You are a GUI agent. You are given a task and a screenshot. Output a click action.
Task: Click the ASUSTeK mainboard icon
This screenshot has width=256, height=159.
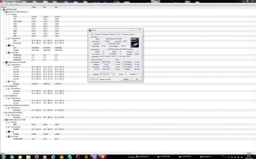(x=6, y=12)
